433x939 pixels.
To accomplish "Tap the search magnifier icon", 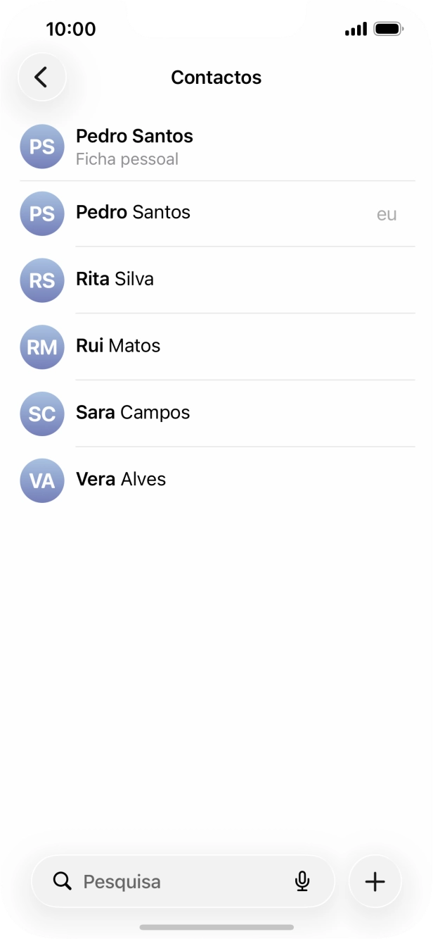I will [x=62, y=881].
